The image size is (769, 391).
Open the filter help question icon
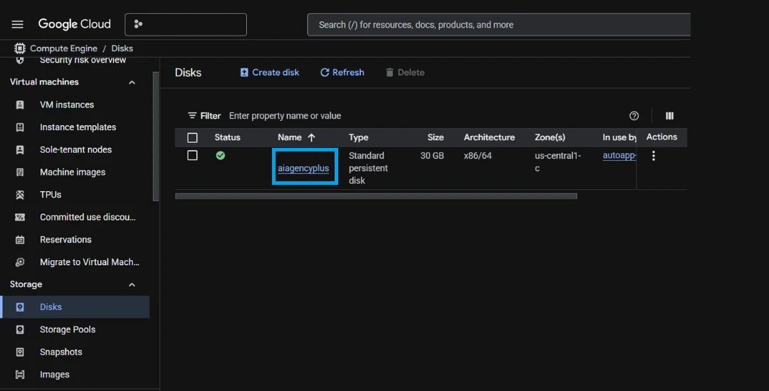[x=634, y=116]
